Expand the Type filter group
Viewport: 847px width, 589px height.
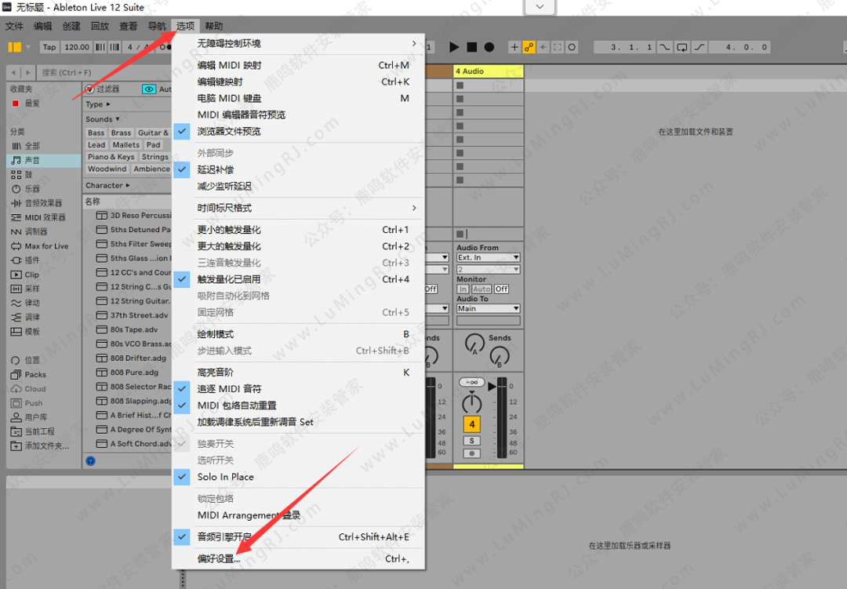coord(98,104)
